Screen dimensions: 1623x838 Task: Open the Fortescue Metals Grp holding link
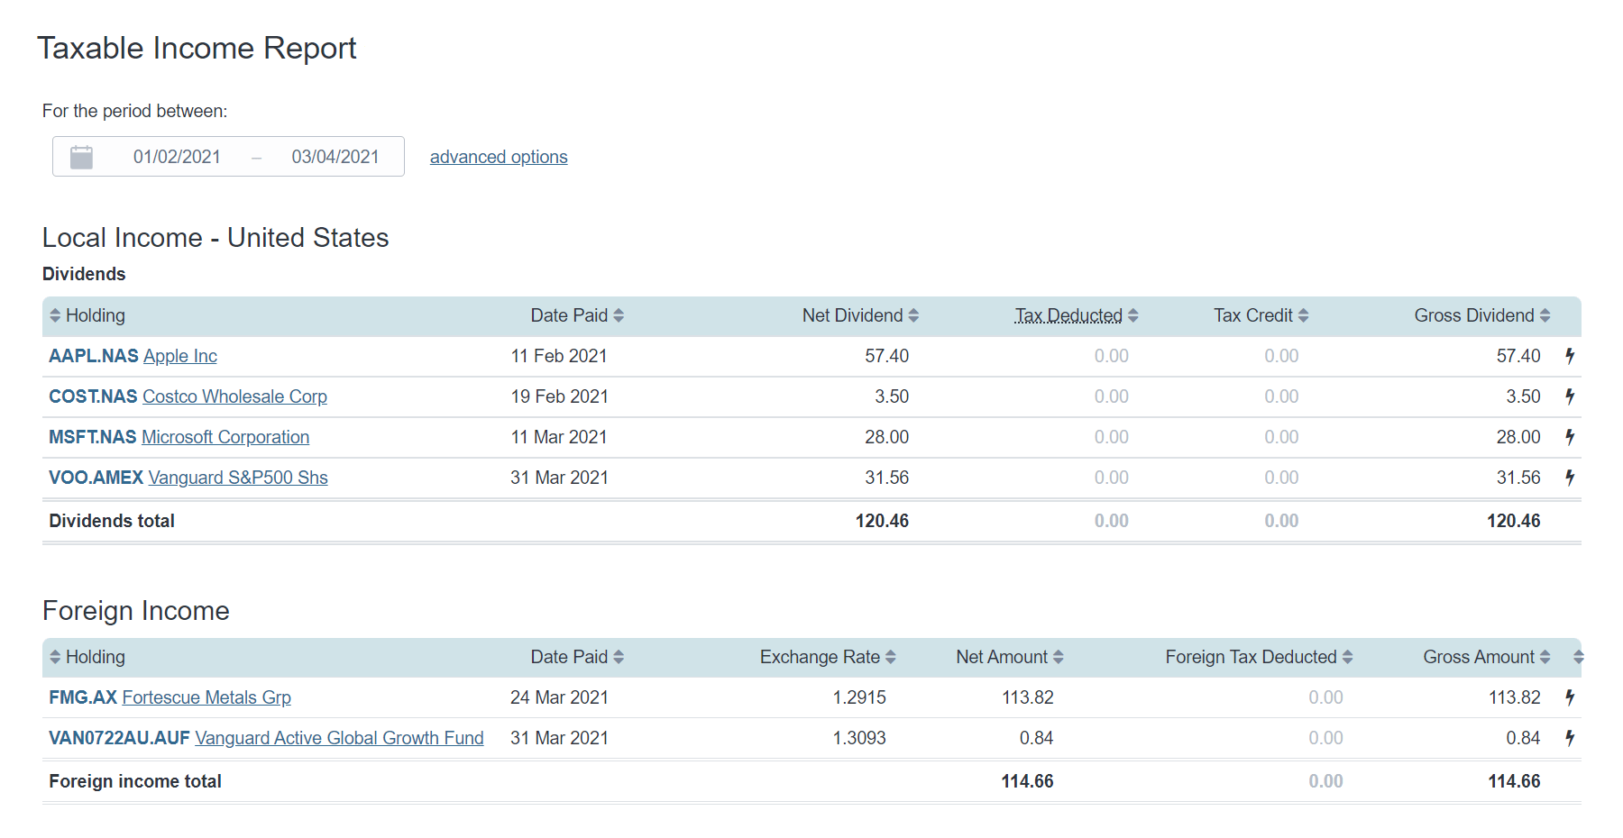(206, 697)
